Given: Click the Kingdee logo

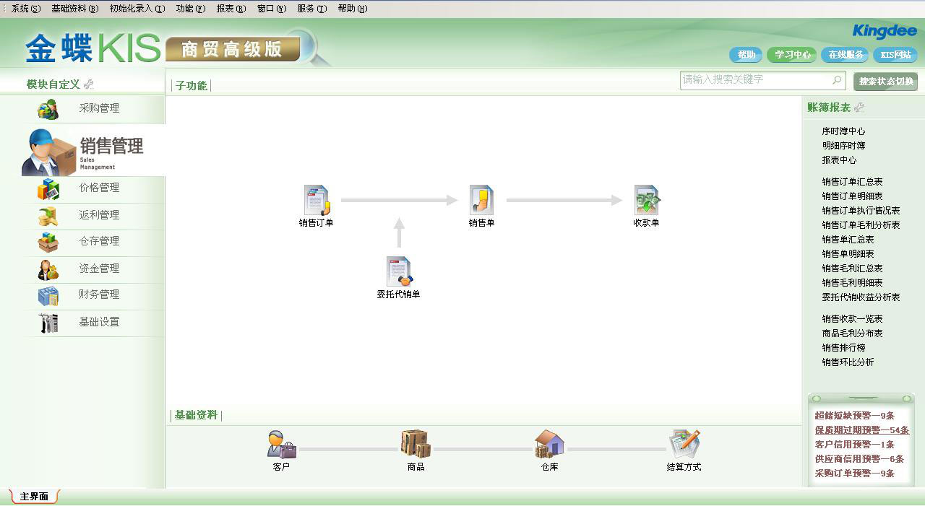Looking at the screenshot, I should (885, 30).
